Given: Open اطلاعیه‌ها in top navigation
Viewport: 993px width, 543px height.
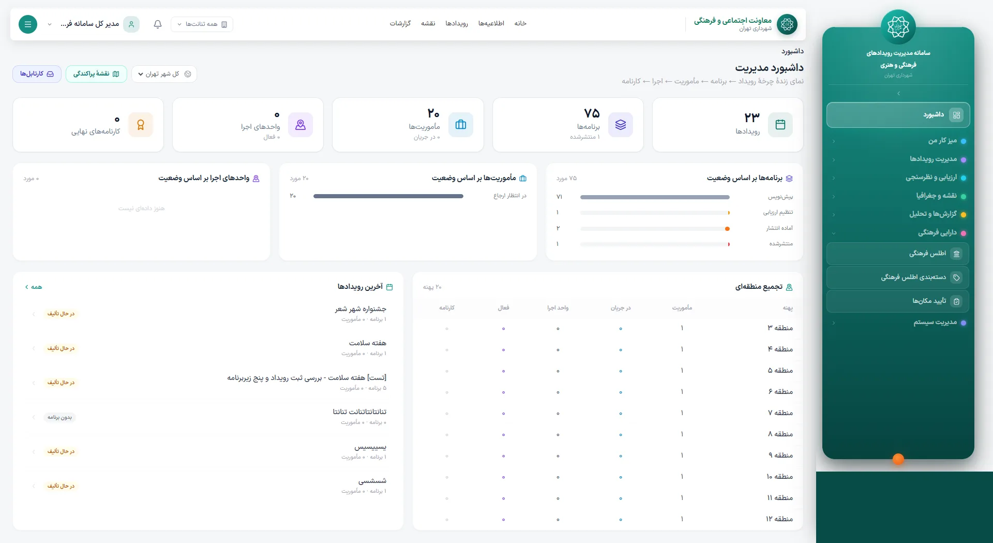Looking at the screenshot, I should click(x=491, y=24).
